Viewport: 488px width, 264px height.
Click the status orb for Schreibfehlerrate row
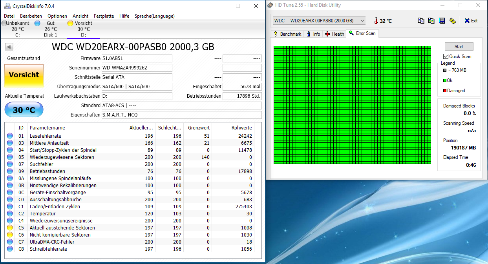coord(10,249)
